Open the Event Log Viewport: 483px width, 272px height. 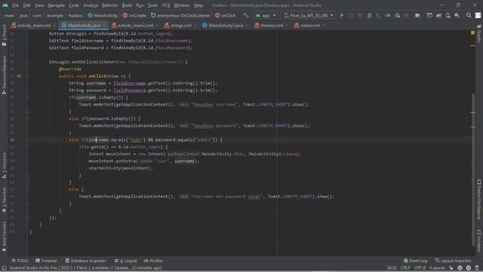pyautogui.click(x=415, y=261)
